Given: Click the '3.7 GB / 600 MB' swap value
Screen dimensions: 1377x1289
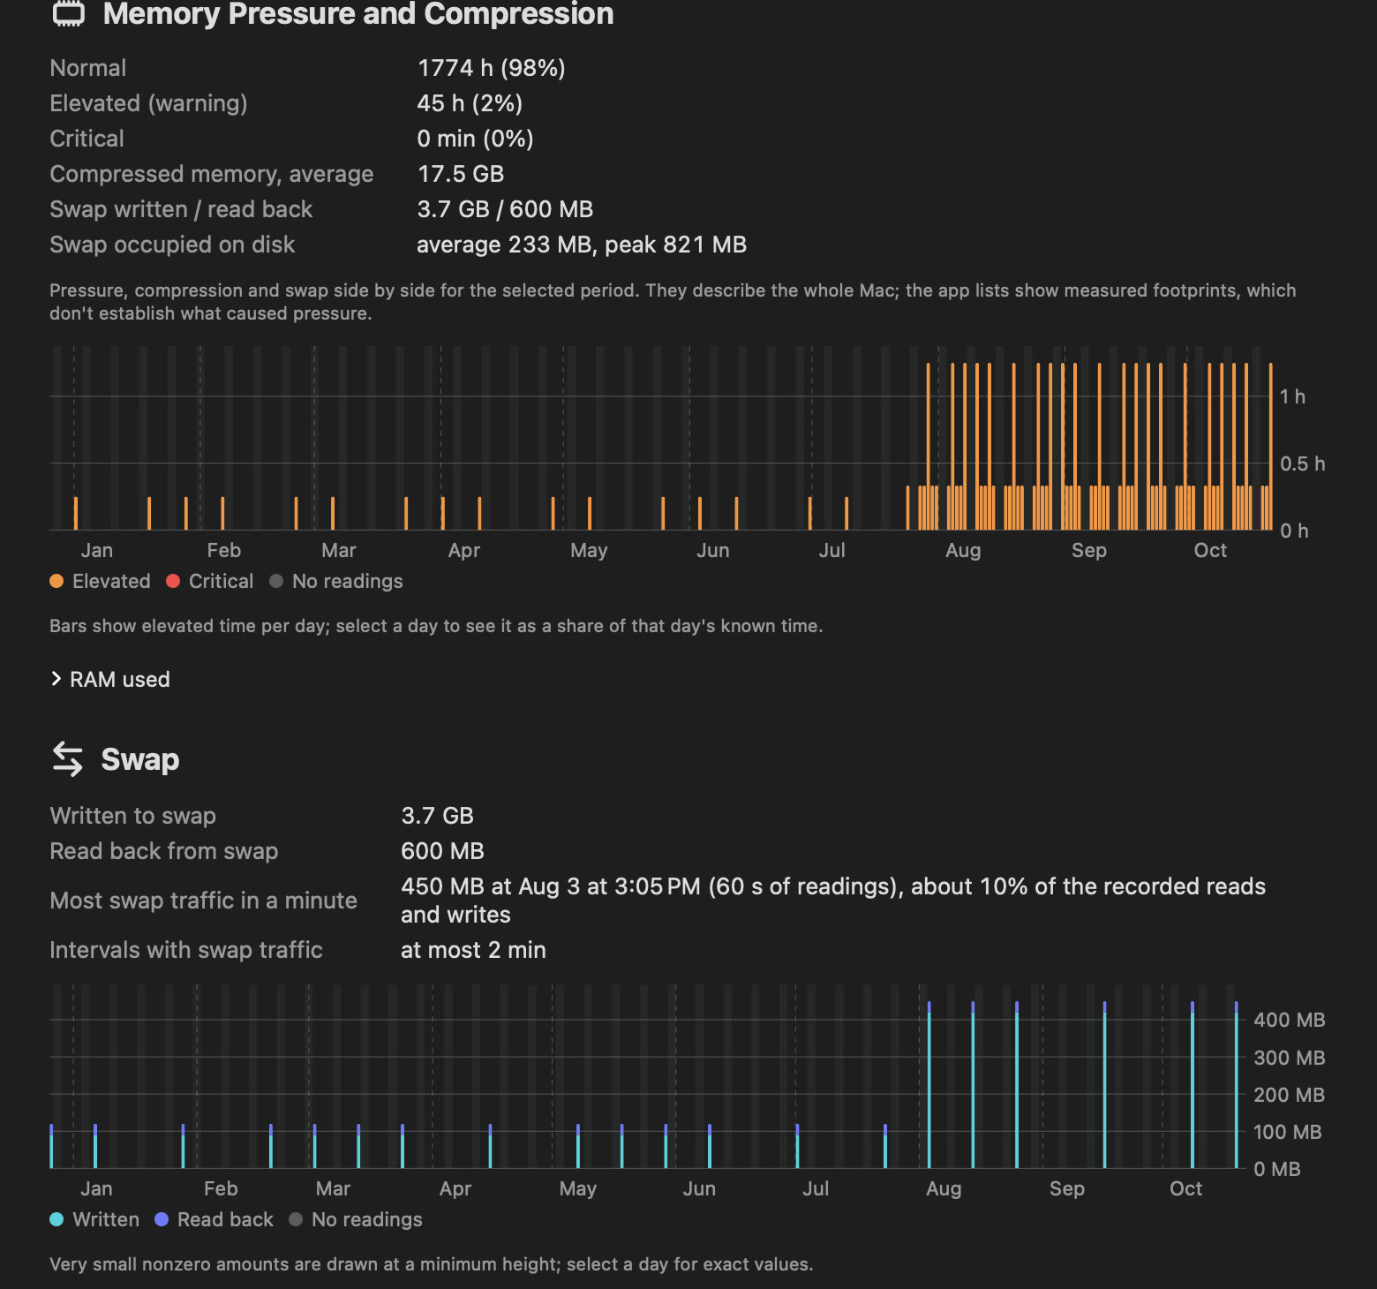Looking at the screenshot, I should tap(505, 209).
